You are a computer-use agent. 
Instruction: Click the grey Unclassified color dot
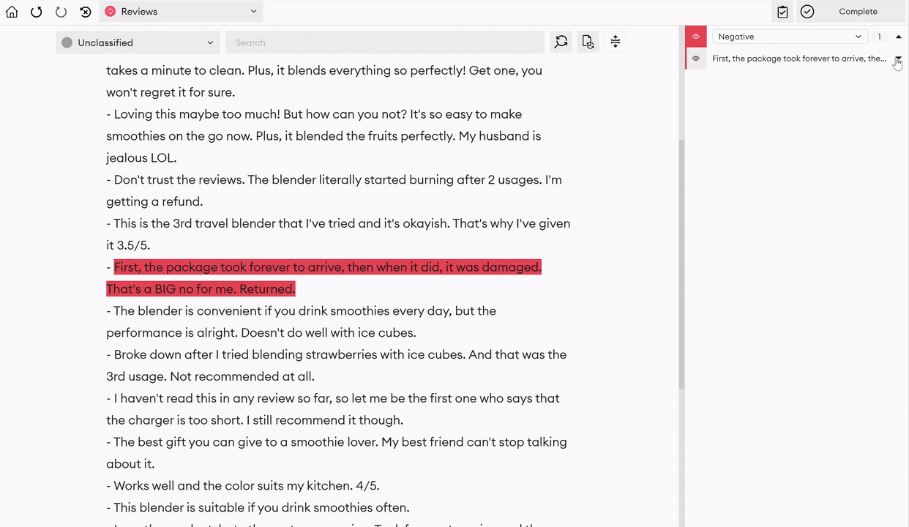[x=67, y=42]
